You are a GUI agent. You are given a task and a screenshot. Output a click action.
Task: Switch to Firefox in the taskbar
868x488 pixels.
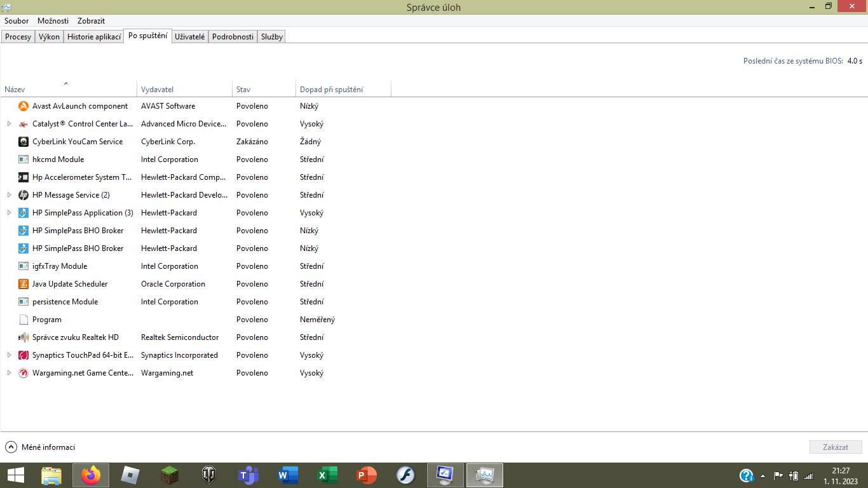tap(91, 475)
